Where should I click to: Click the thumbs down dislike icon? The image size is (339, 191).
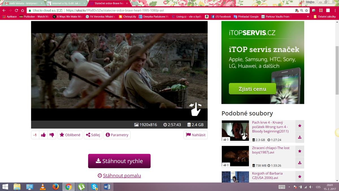click(52, 135)
